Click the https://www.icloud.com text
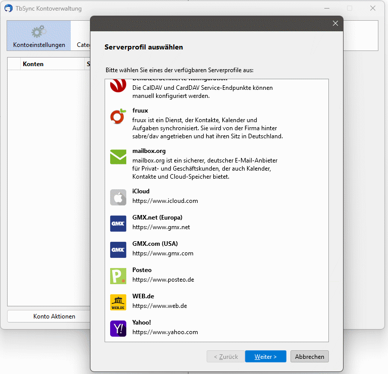 pyautogui.click(x=165, y=201)
